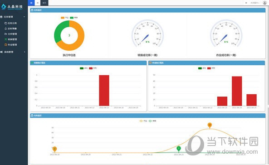Click the red 2021-04-23 bar in 作业执行情况
Viewport: 269px width, 165px height.
[x=222, y=101]
